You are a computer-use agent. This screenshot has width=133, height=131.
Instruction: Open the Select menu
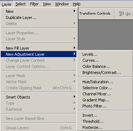(21, 4)
